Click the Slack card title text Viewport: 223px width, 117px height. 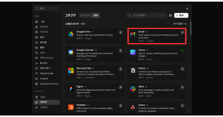pyautogui.click(x=141, y=87)
